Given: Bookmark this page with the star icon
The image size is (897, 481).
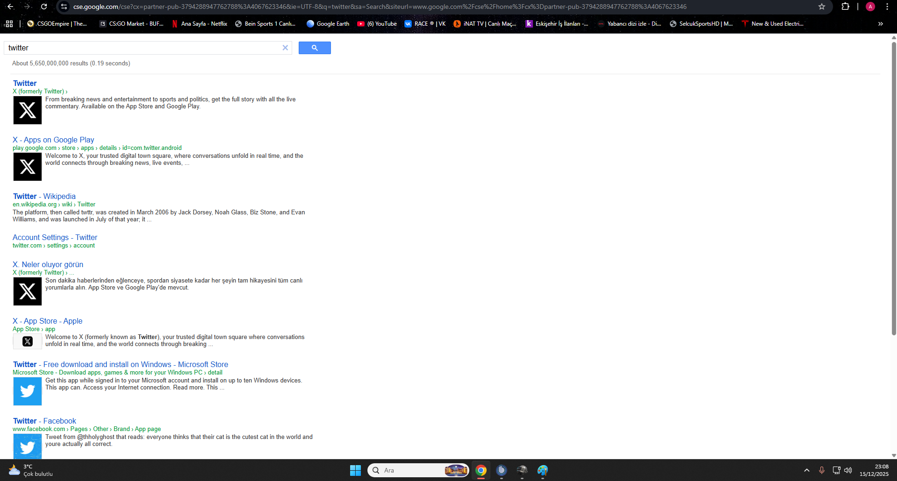Looking at the screenshot, I should click(x=822, y=7).
